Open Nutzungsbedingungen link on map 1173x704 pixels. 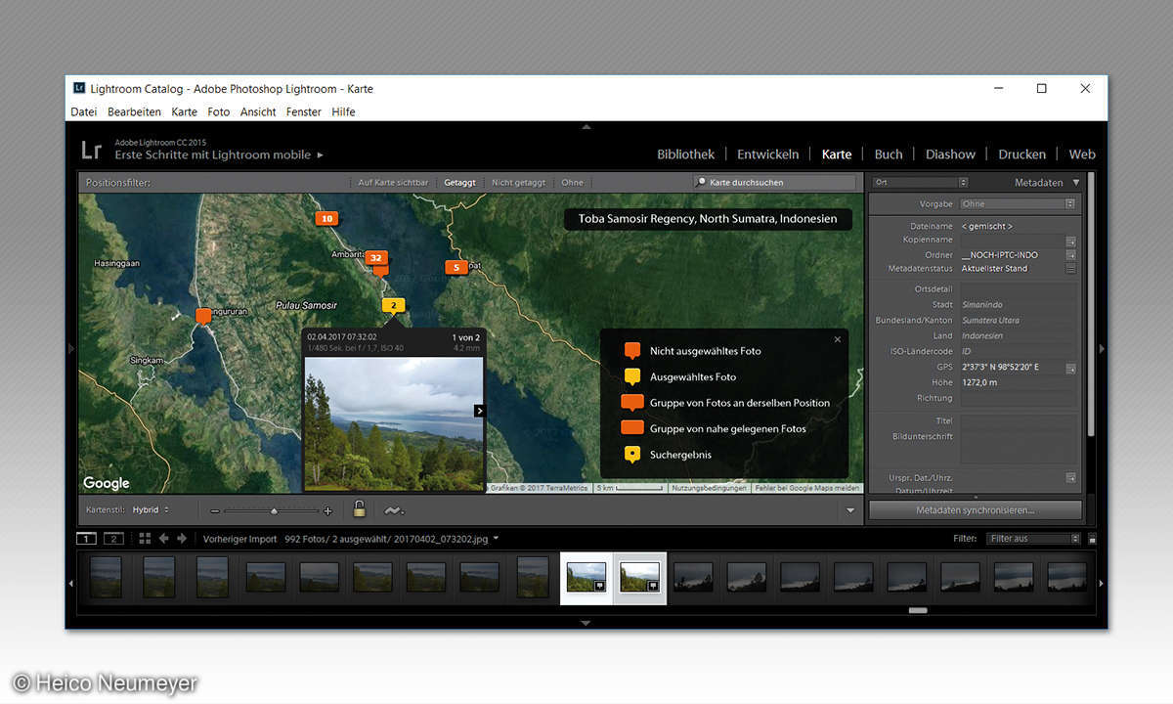tap(709, 488)
